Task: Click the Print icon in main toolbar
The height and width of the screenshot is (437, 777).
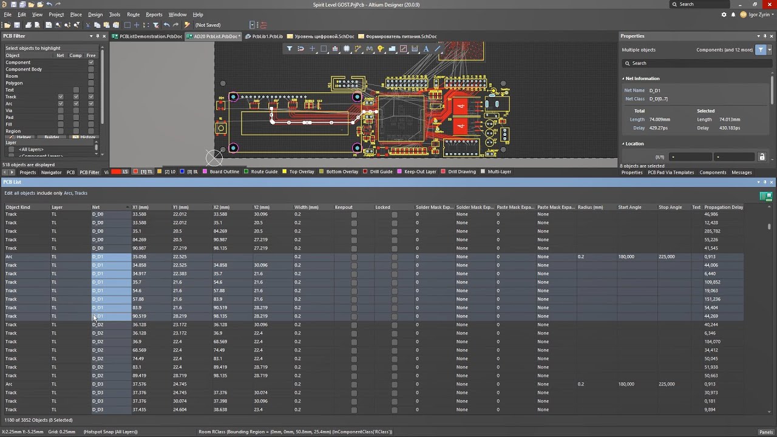Action: [x=28, y=25]
